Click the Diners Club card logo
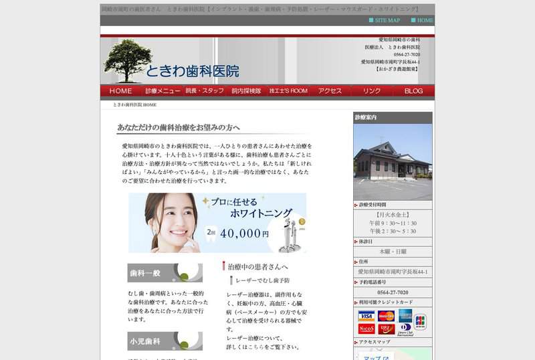This screenshot has height=360, width=535. tap(405, 330)
